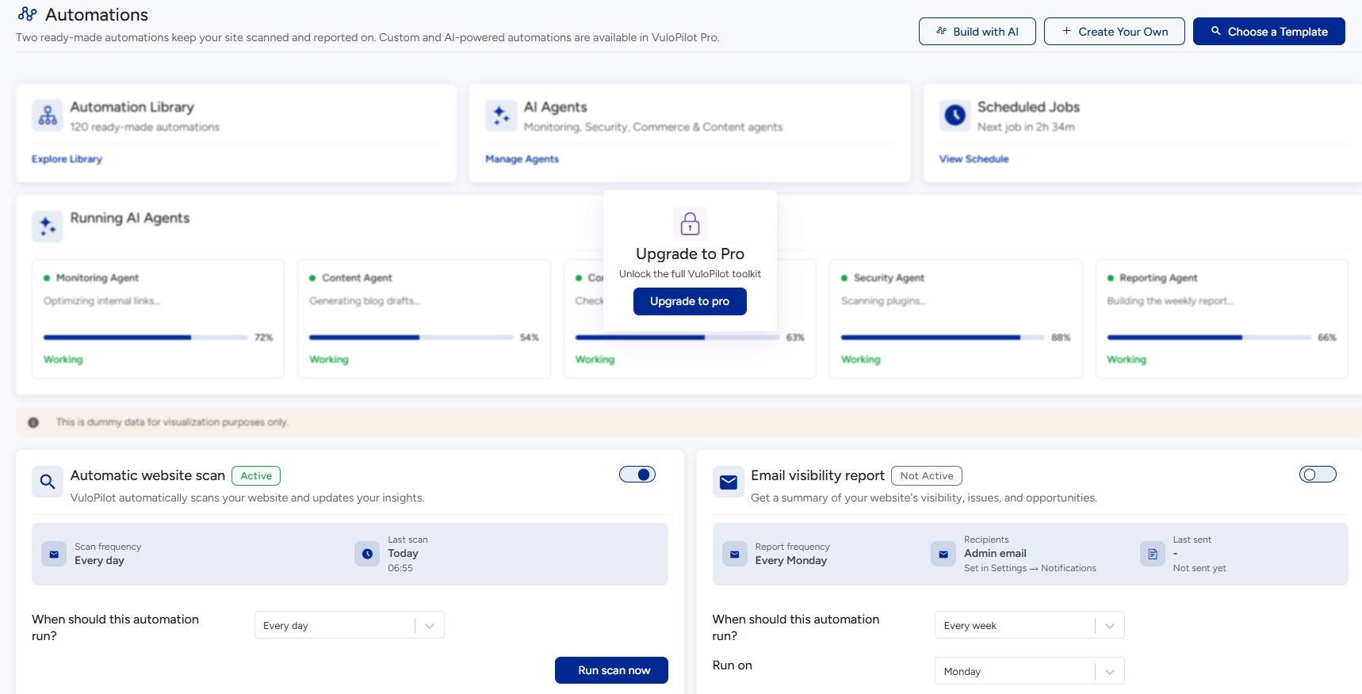Click the Create Your Own button

click(x=1115, y=32)
